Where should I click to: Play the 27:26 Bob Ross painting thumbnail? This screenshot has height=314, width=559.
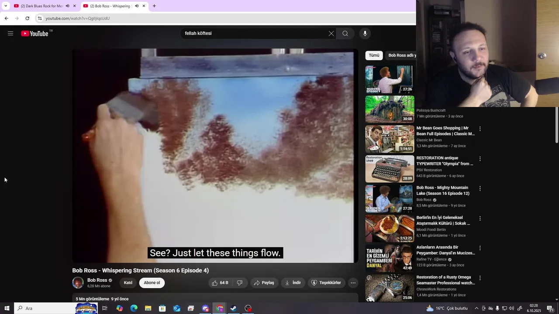click(390, 79)
